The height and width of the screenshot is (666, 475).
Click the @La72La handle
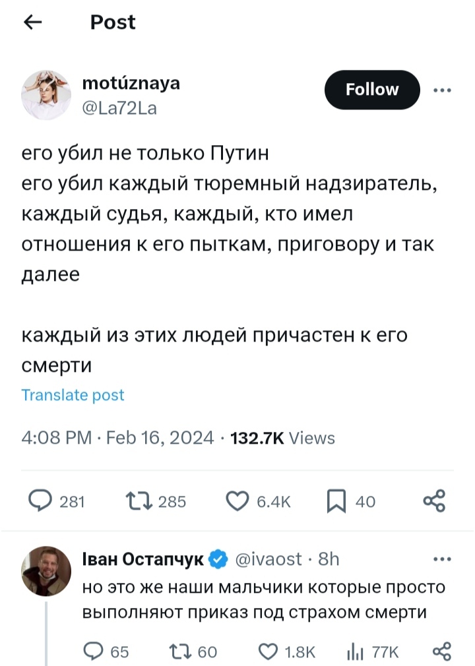point(119,109)
